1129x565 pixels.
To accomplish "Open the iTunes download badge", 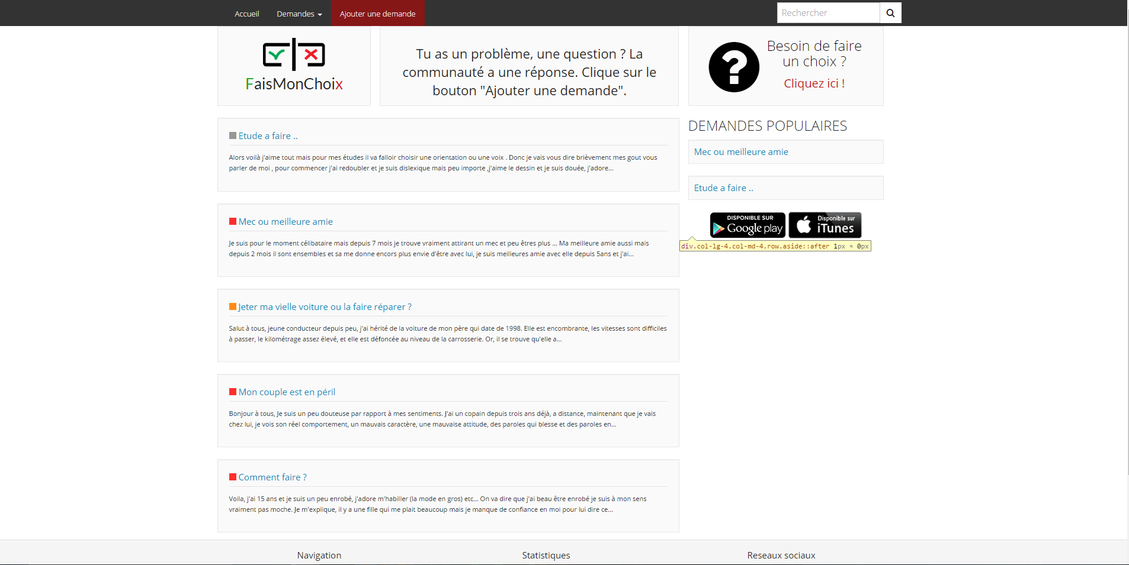I will point(825,225).
